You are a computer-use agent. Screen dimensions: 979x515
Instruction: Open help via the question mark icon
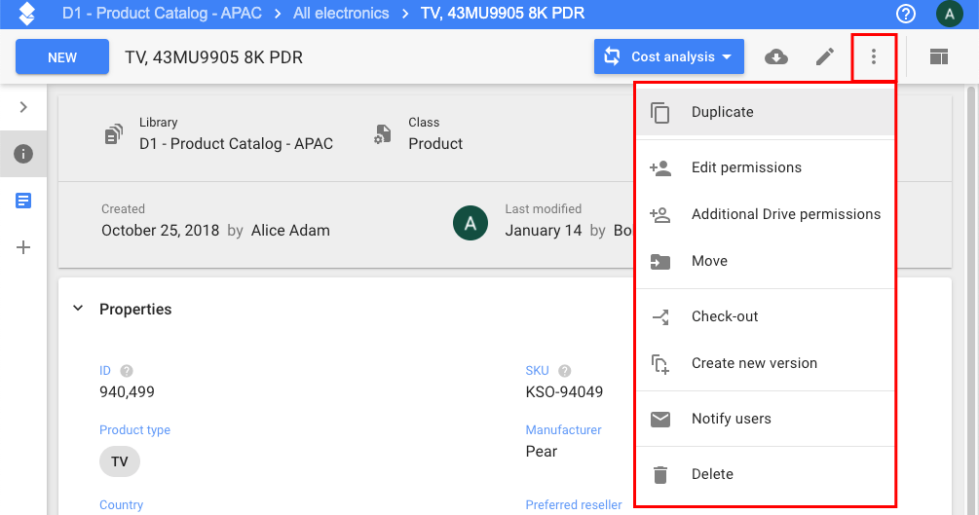coord(906,14)
